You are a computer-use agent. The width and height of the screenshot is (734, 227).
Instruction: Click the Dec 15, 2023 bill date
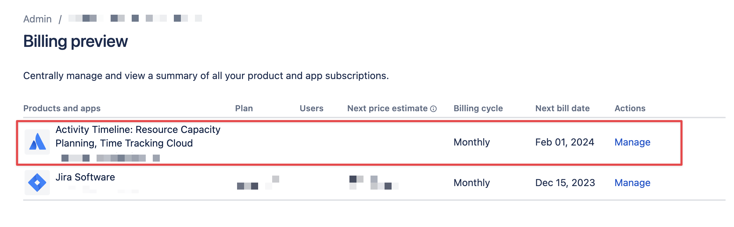[565, 183]
